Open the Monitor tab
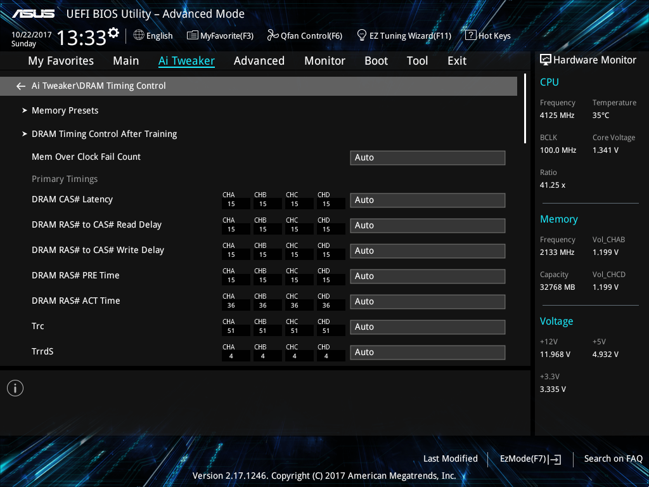 pyautogui.click(x=325, y=61)
